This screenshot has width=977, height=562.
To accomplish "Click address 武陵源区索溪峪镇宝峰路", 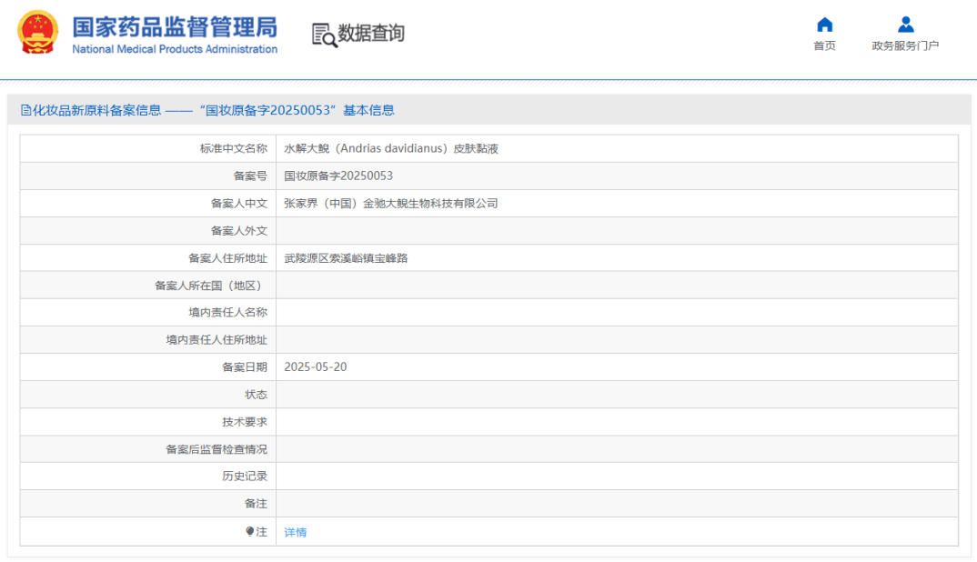I will 346,258.
